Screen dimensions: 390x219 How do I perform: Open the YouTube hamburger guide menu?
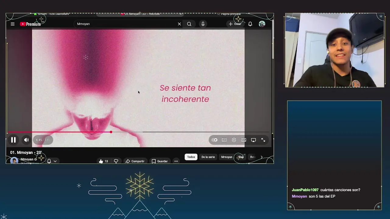coord(12,24)
